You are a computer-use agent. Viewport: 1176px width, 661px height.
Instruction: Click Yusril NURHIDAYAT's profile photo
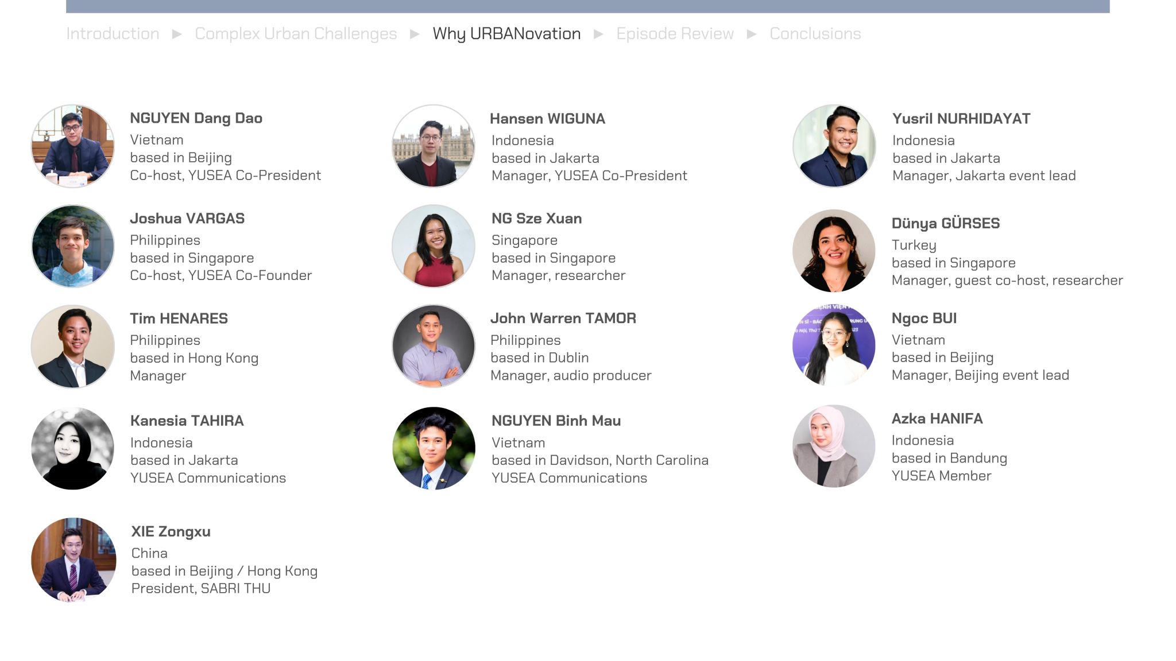click(x=834, y=146)
